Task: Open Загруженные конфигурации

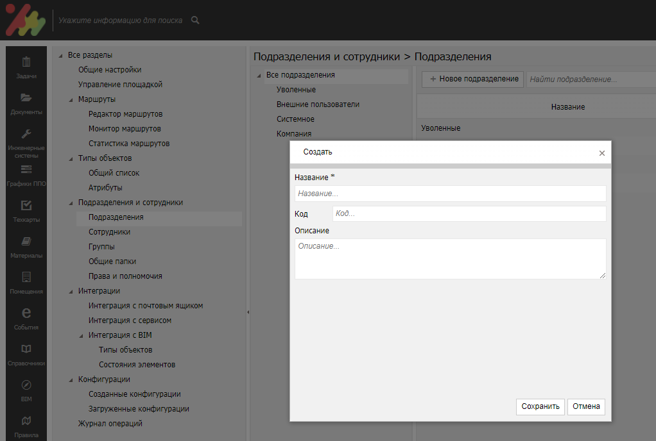Action: 139,409
